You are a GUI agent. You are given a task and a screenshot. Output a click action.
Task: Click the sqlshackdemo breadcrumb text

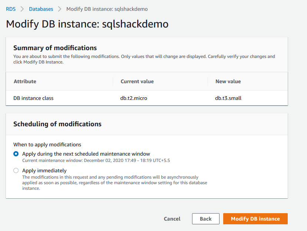pyautogui.click(x=107, y=9)
